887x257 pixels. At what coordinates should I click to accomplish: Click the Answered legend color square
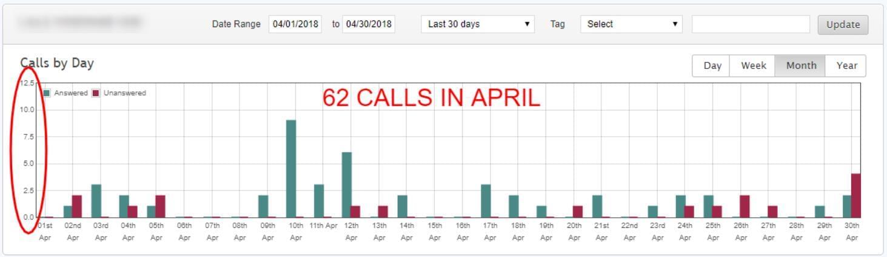pyautogui.click(x=47, y=93)
